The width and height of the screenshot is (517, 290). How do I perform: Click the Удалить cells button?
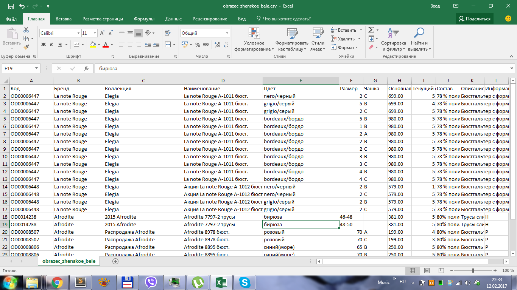tap(344, 39)
